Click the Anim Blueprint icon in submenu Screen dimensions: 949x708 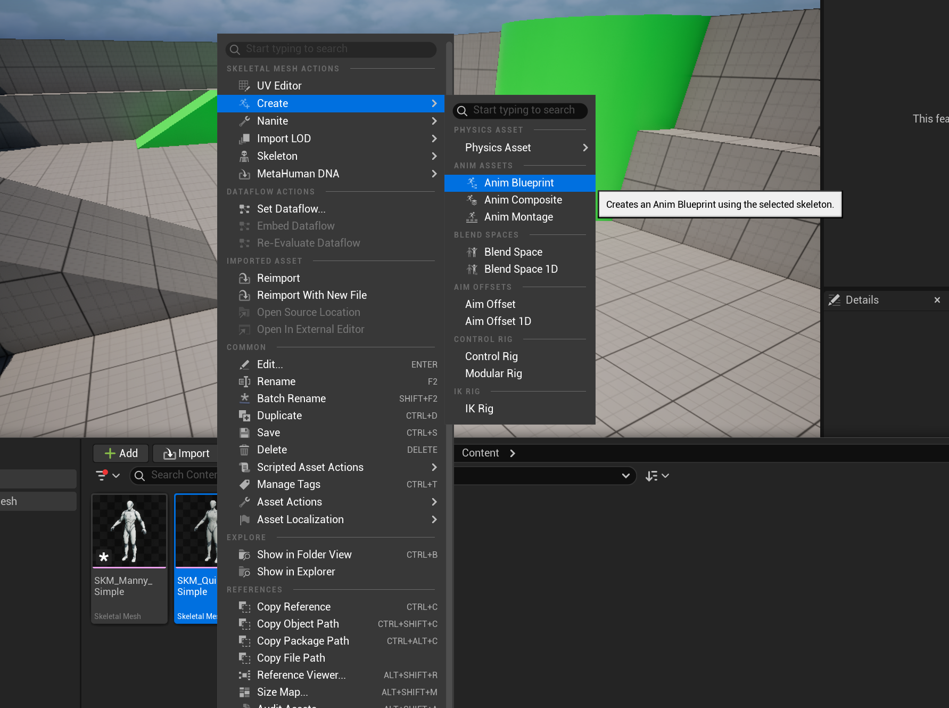(472, 183)
